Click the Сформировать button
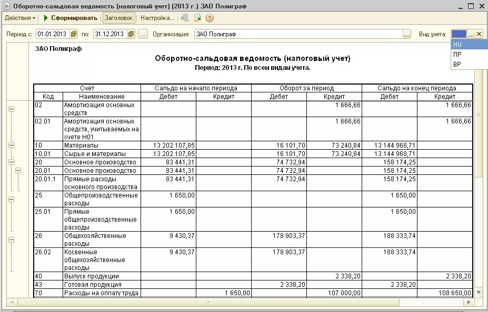488x312 pixels. tap(71, 18)
